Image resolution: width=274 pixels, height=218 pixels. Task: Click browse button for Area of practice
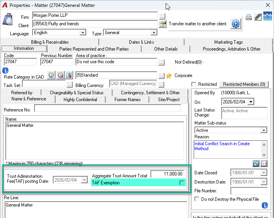(161, 62)
